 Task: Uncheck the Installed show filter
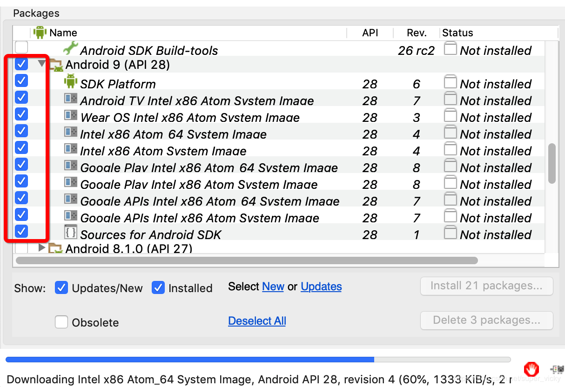[158, 287]
